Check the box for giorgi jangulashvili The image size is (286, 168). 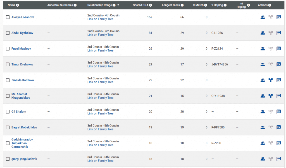[x=8, y=159]
